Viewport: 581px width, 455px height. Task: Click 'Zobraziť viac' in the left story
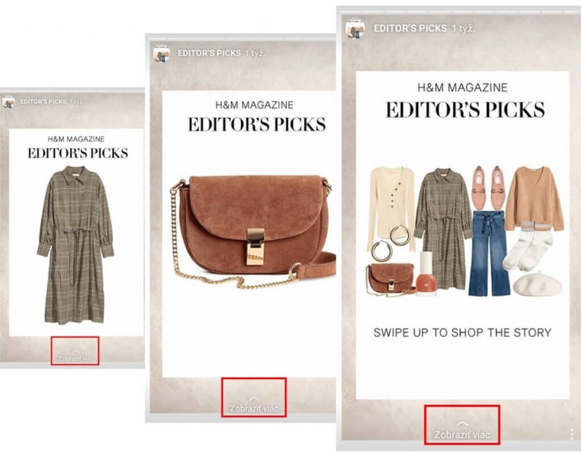pos(75,359)
